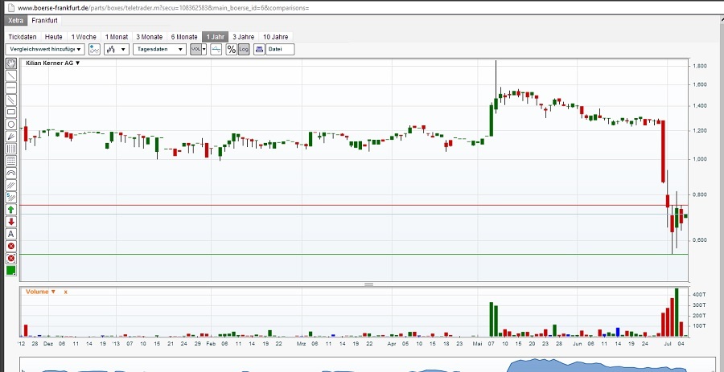Click the Jul date axis label

[x=668, y=344]
